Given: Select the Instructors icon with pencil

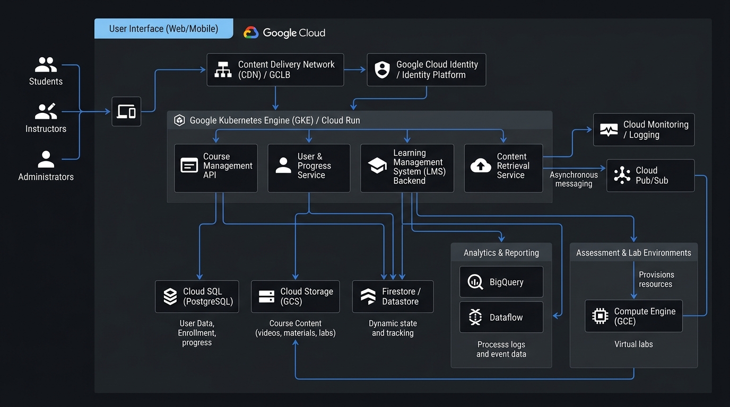Looking at the screenshot, I should (x=46, y=112).
